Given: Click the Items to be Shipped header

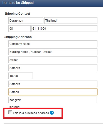Looking at the screenshot, I should click(x=18, y=3).
